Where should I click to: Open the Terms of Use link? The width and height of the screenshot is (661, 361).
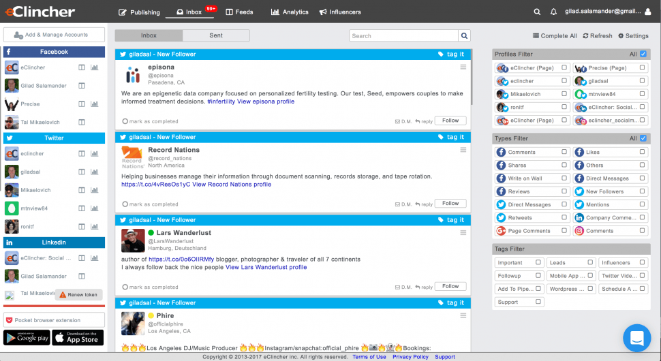(369, 357)
